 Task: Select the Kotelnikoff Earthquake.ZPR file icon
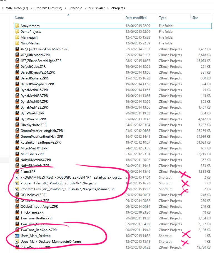point(17,142)
